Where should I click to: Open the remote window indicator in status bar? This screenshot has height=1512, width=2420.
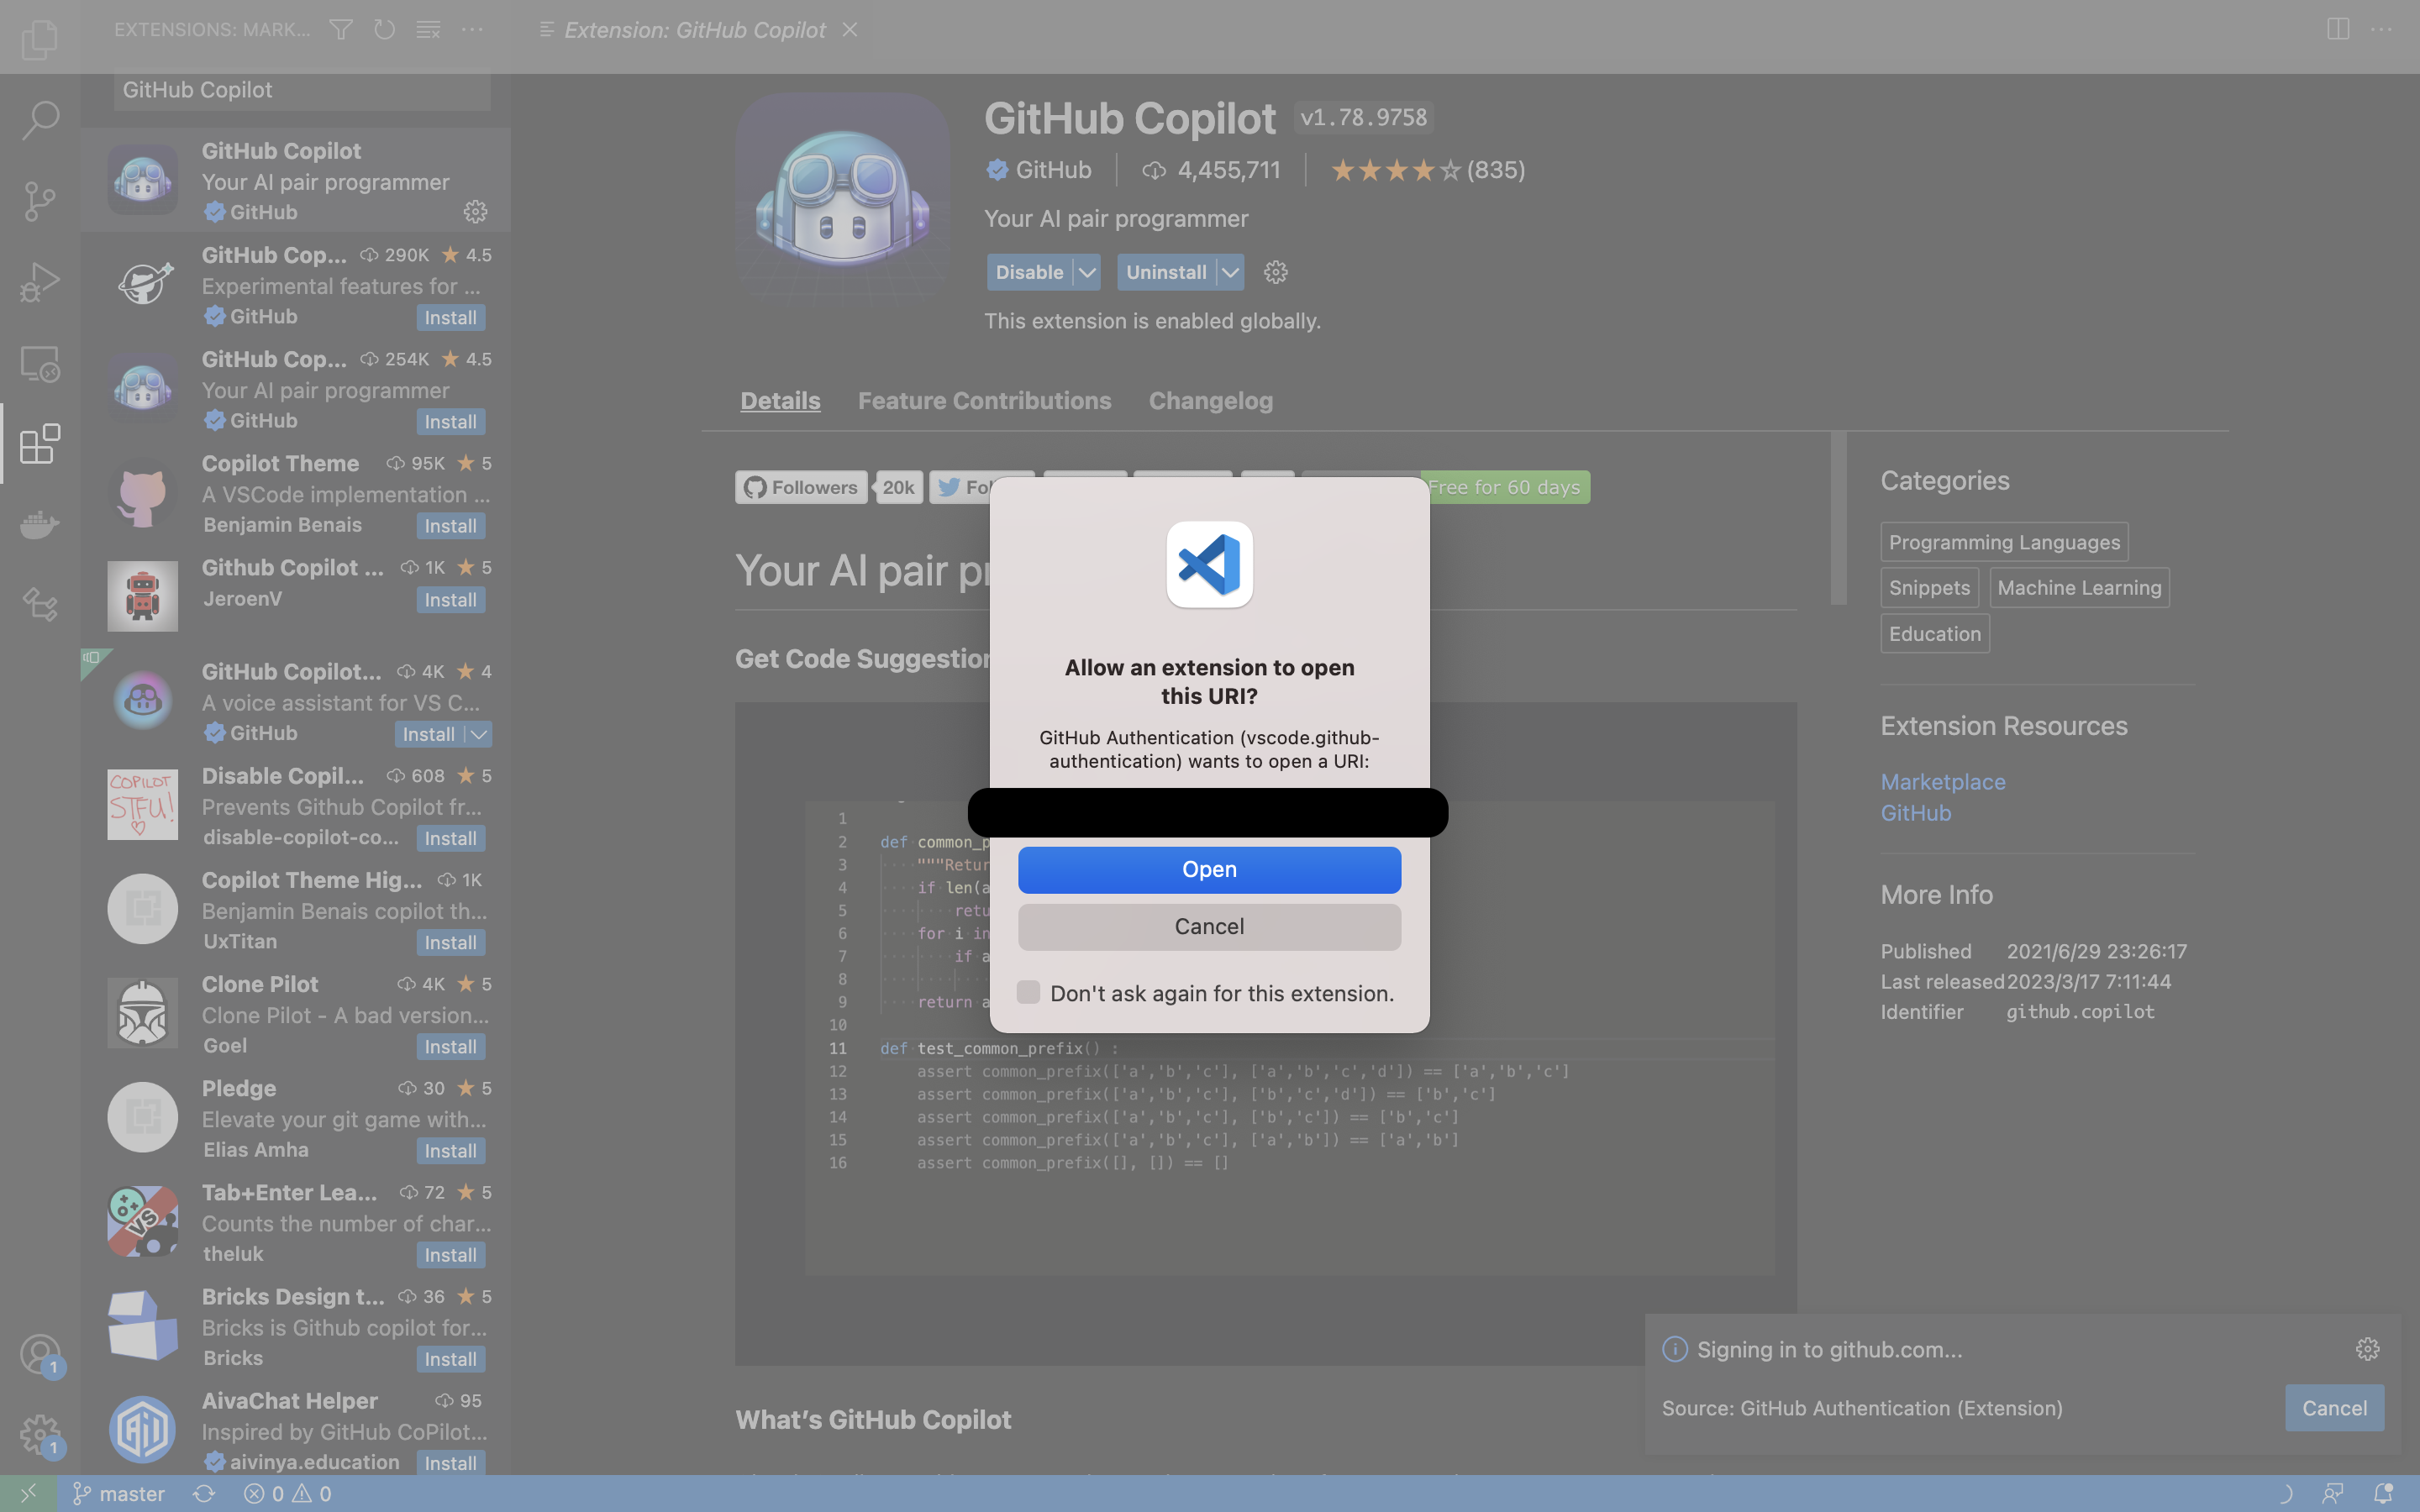click(x=28, y=1493)
